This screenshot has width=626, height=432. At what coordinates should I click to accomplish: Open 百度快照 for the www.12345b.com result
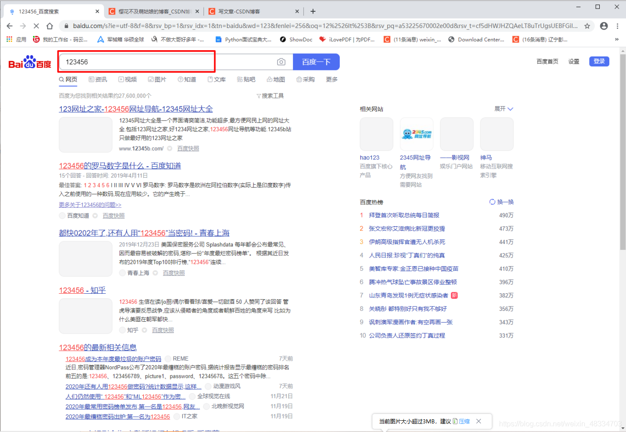(188, 149)
